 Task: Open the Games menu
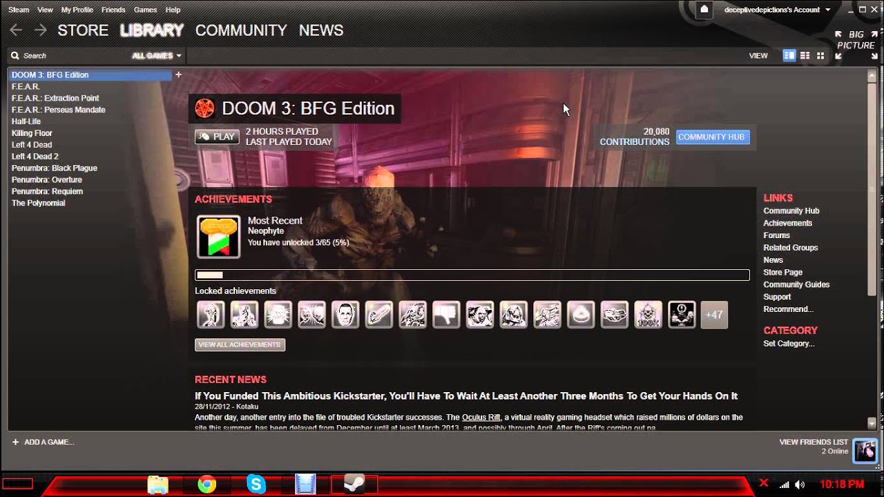[145, 10]
